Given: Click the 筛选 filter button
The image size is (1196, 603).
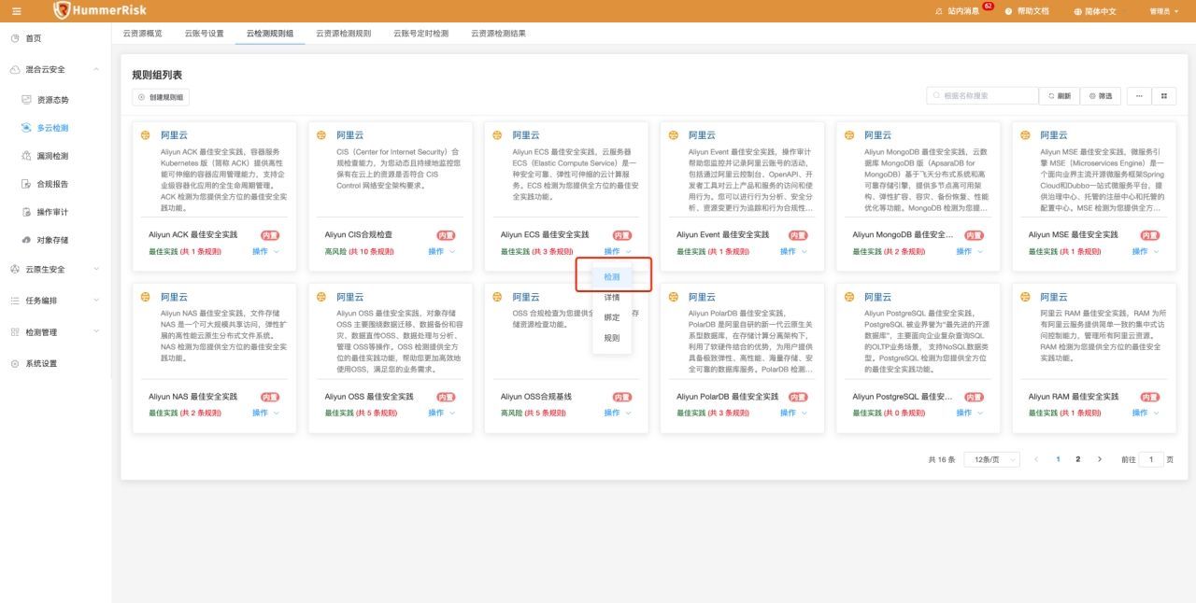Looking at the screenshot, I should coord(1101,95).
